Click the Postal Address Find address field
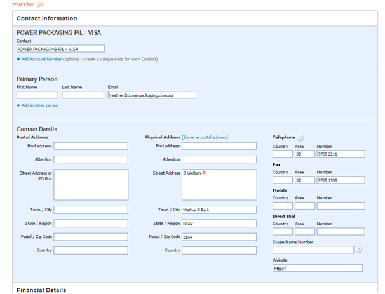This screenshot has width=385, height=294. pyautogui.click(x=91, y=146)
